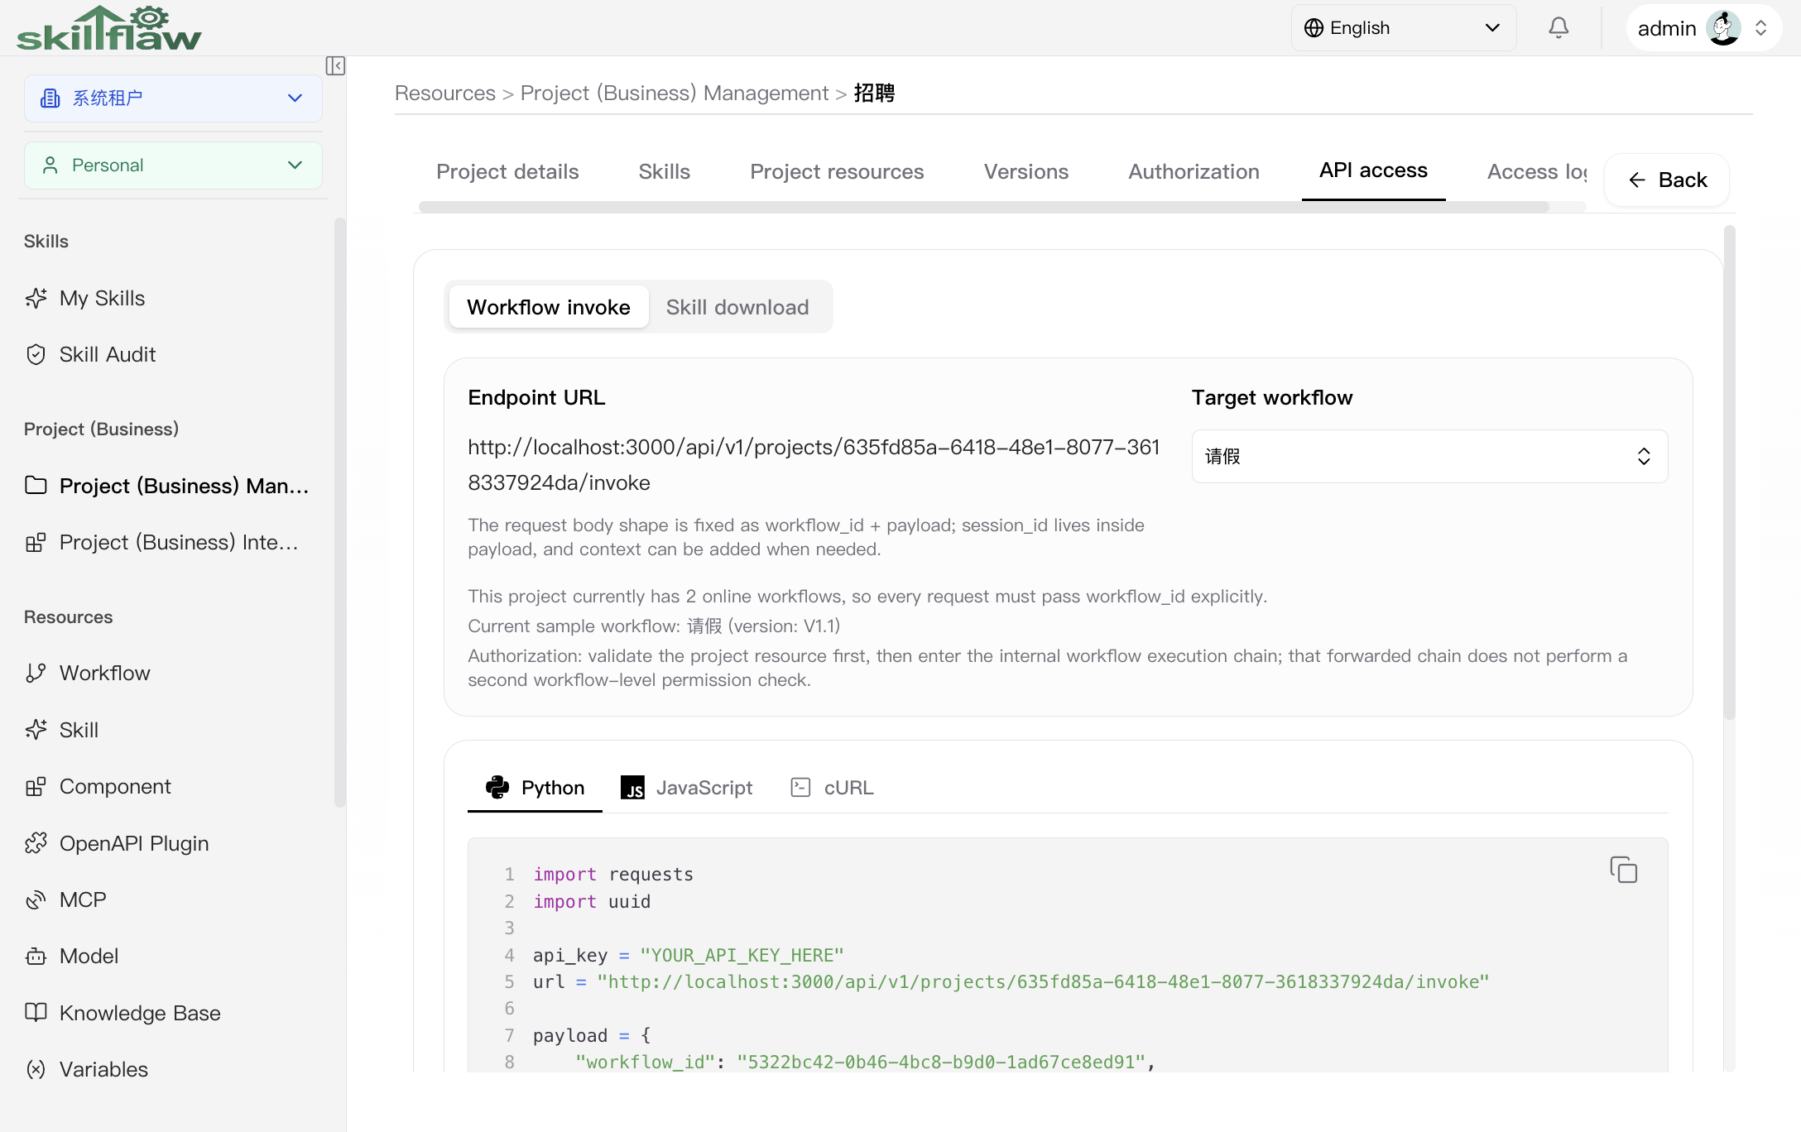Open the Project resources tab

pos(837,172)
